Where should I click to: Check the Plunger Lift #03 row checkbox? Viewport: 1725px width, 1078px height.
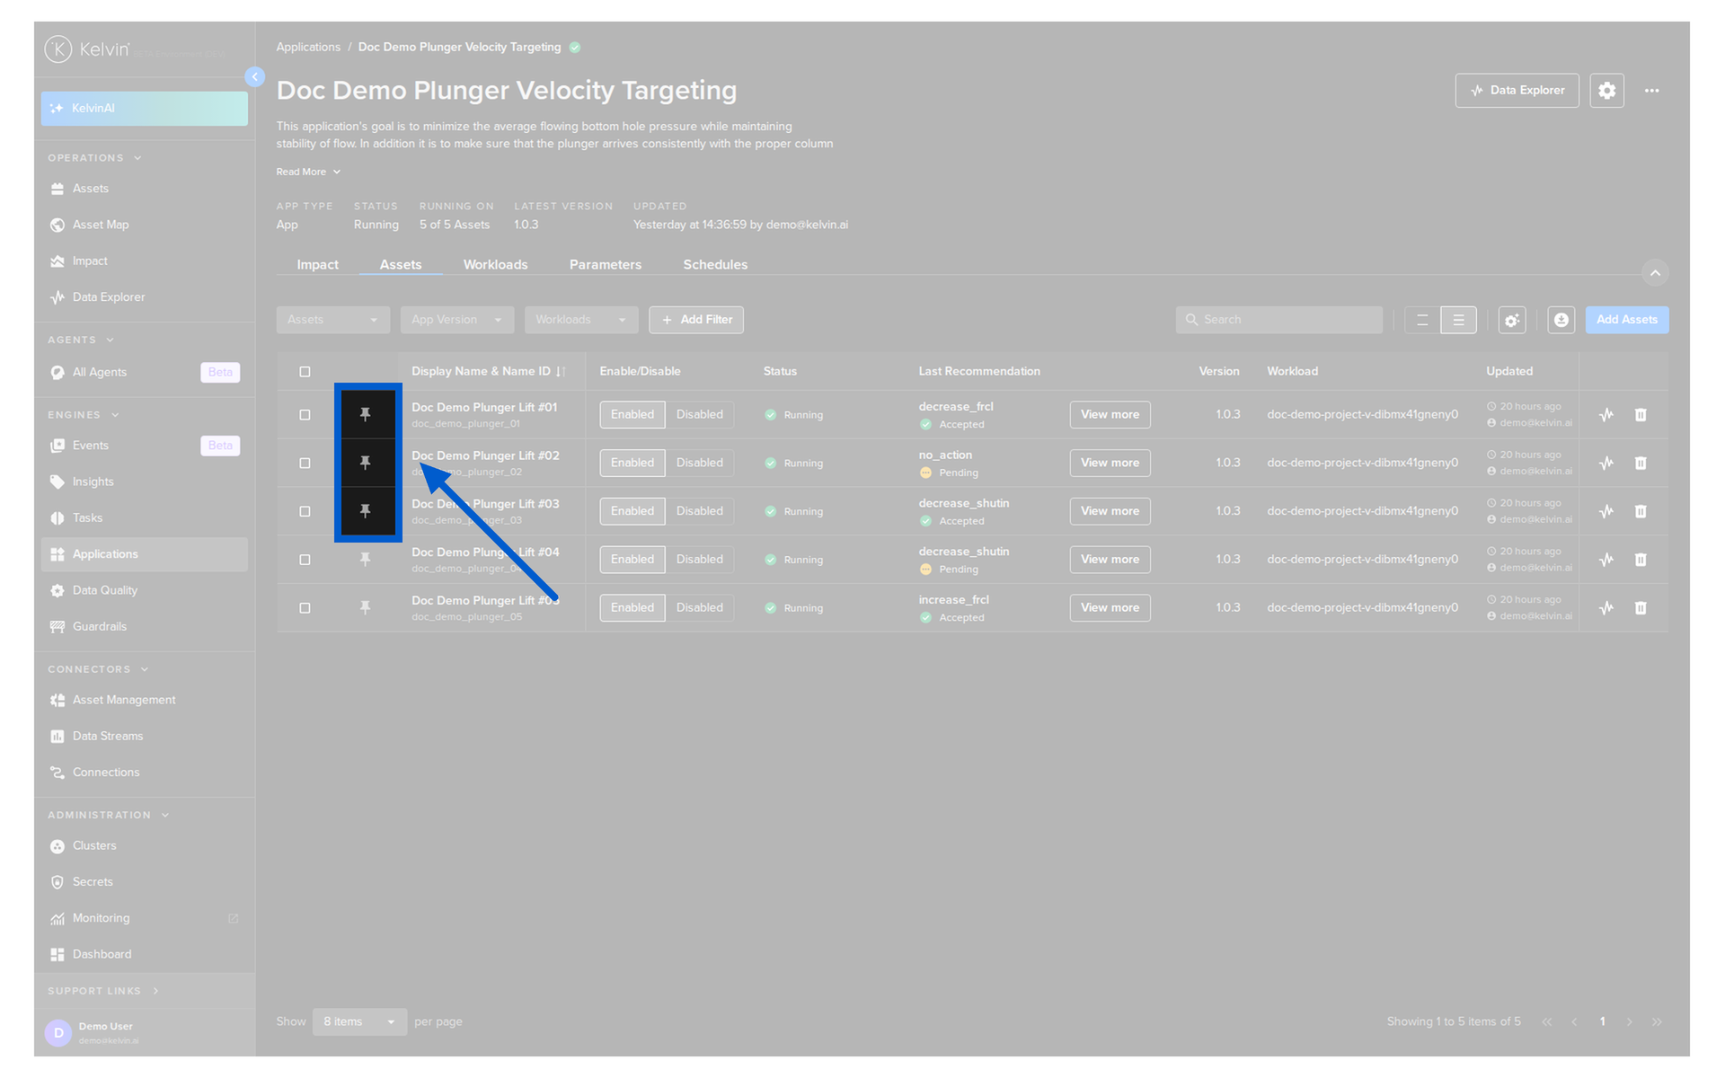(305, 511)
